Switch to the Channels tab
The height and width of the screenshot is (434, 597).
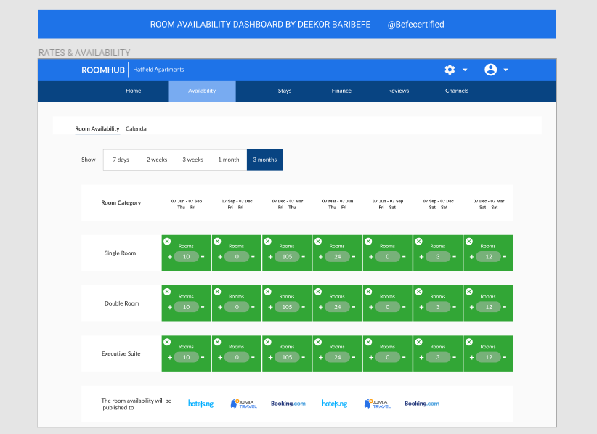pyautogui.click(x=457, y=91)
